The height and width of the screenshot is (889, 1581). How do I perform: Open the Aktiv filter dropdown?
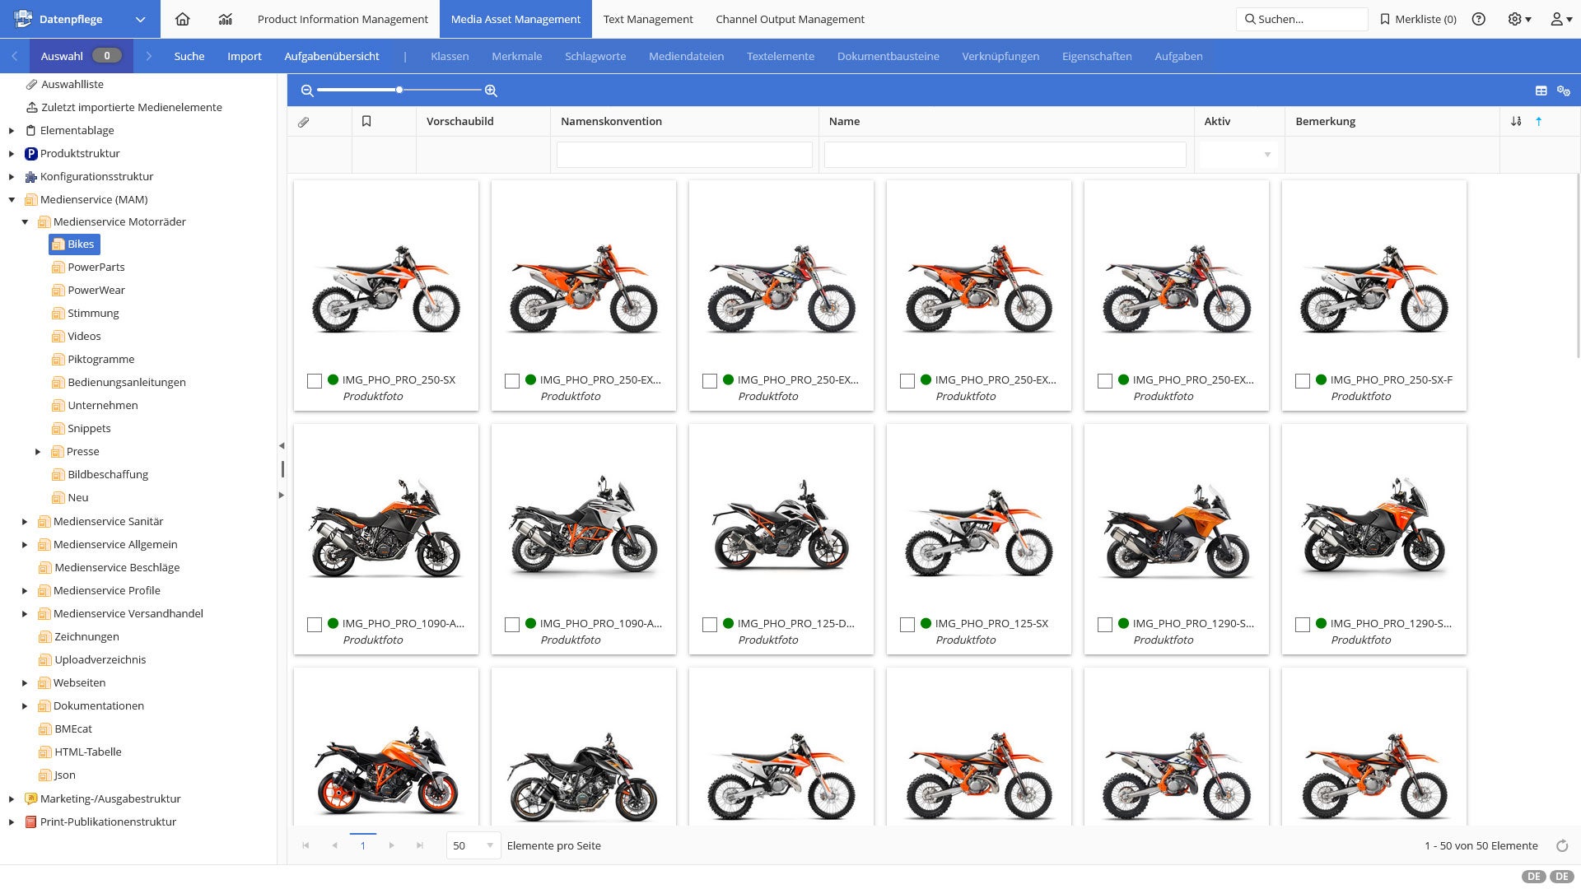tap(1238, 155)
